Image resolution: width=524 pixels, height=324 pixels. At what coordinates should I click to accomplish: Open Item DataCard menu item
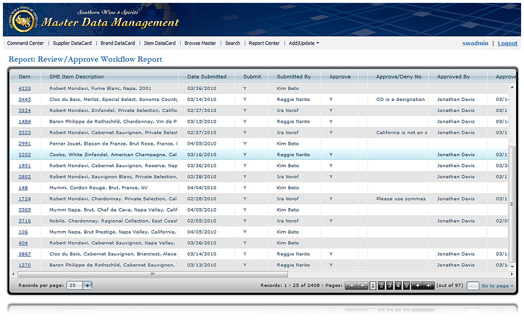point(160,43)
